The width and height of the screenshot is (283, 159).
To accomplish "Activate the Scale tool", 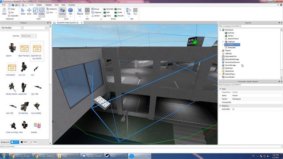I will click(35, 11).
